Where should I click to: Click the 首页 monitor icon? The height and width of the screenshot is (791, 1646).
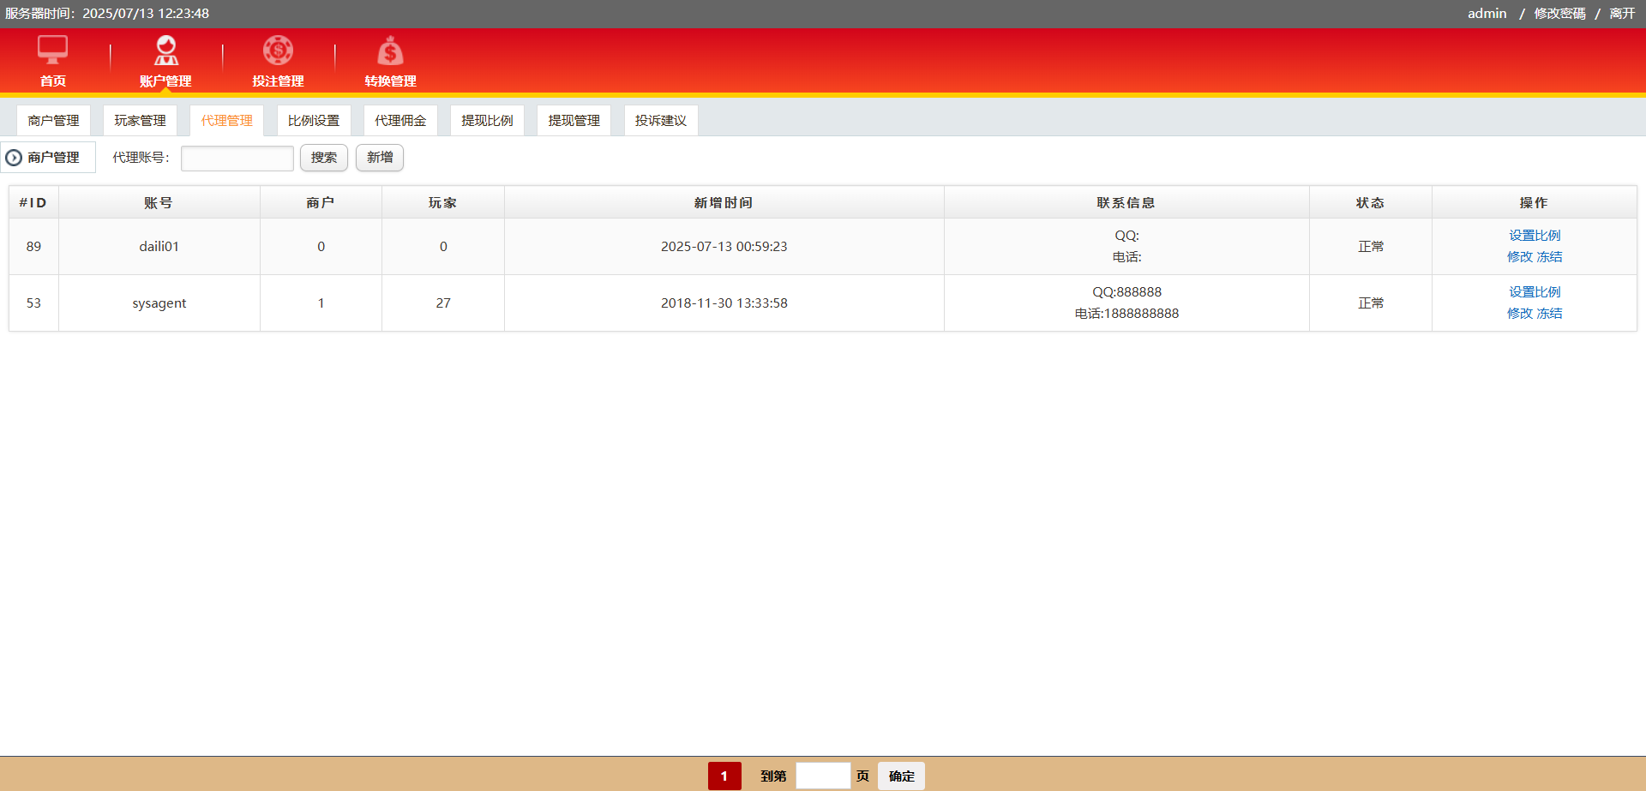[x=52, y=50]
